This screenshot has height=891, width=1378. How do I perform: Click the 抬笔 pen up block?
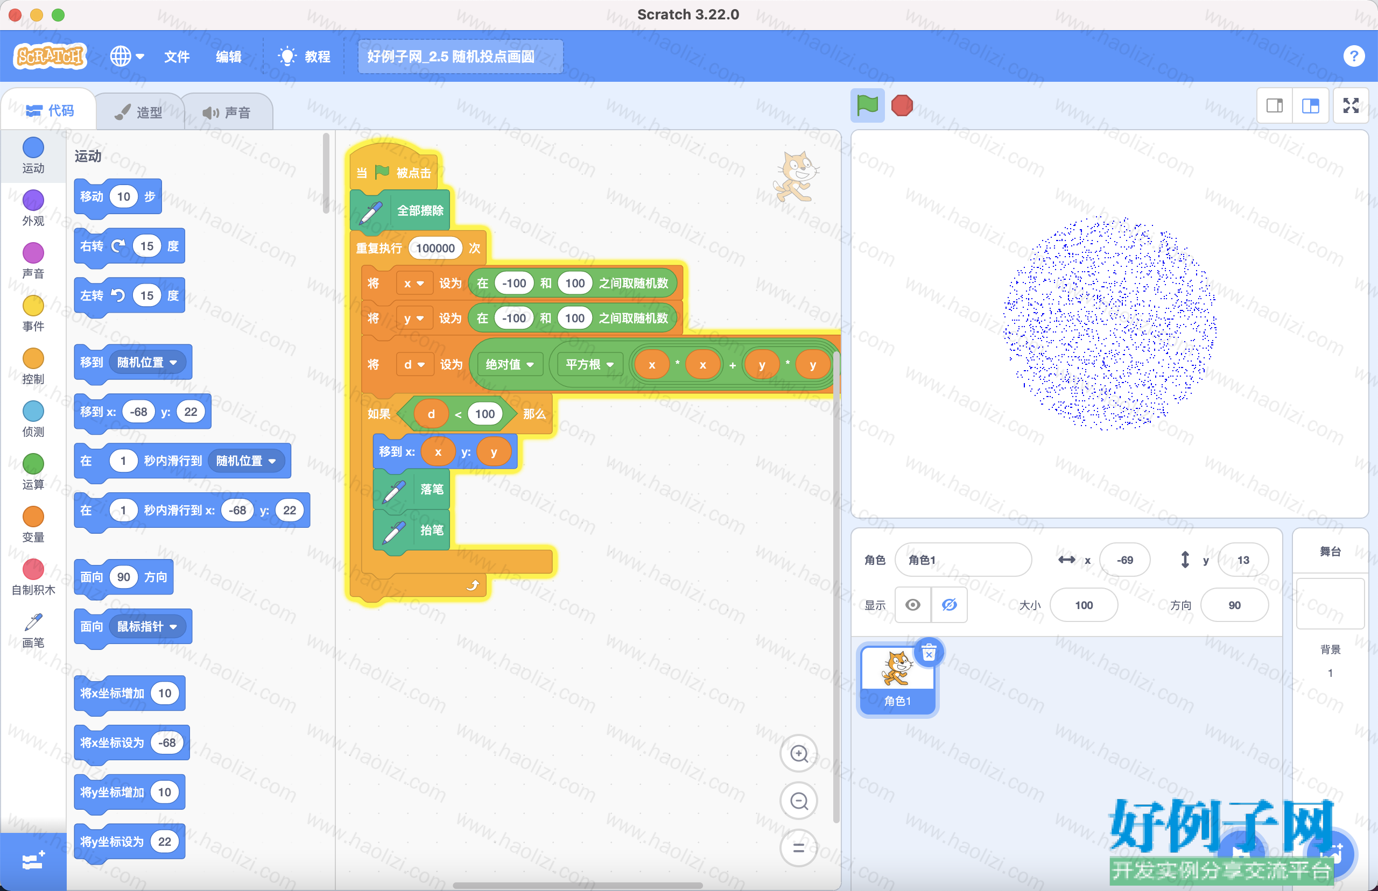pyautogui.click(x=412, y=530)
